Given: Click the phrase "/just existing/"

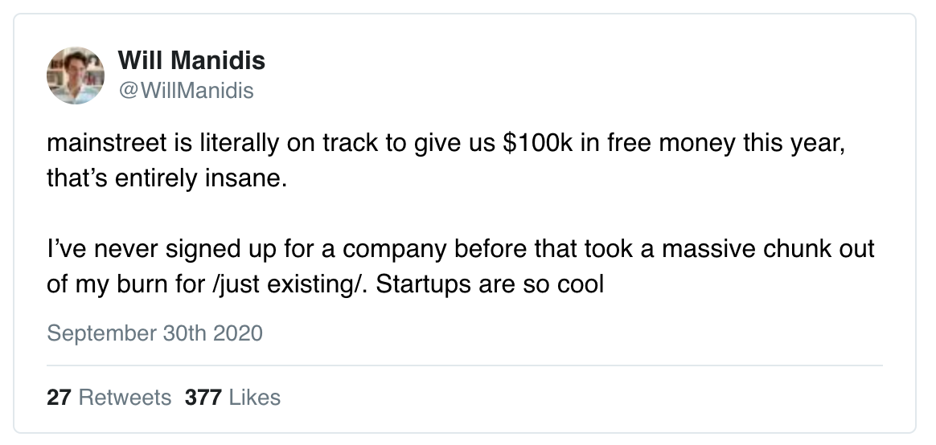Looking at the screenshot, I should point(290,284).
